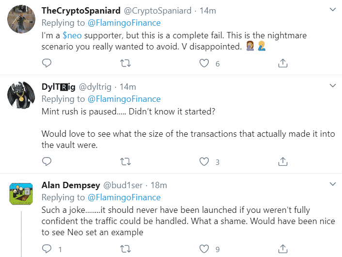
Task: Share DylTRig's Mint rush tweet
Action: (283, 161)
